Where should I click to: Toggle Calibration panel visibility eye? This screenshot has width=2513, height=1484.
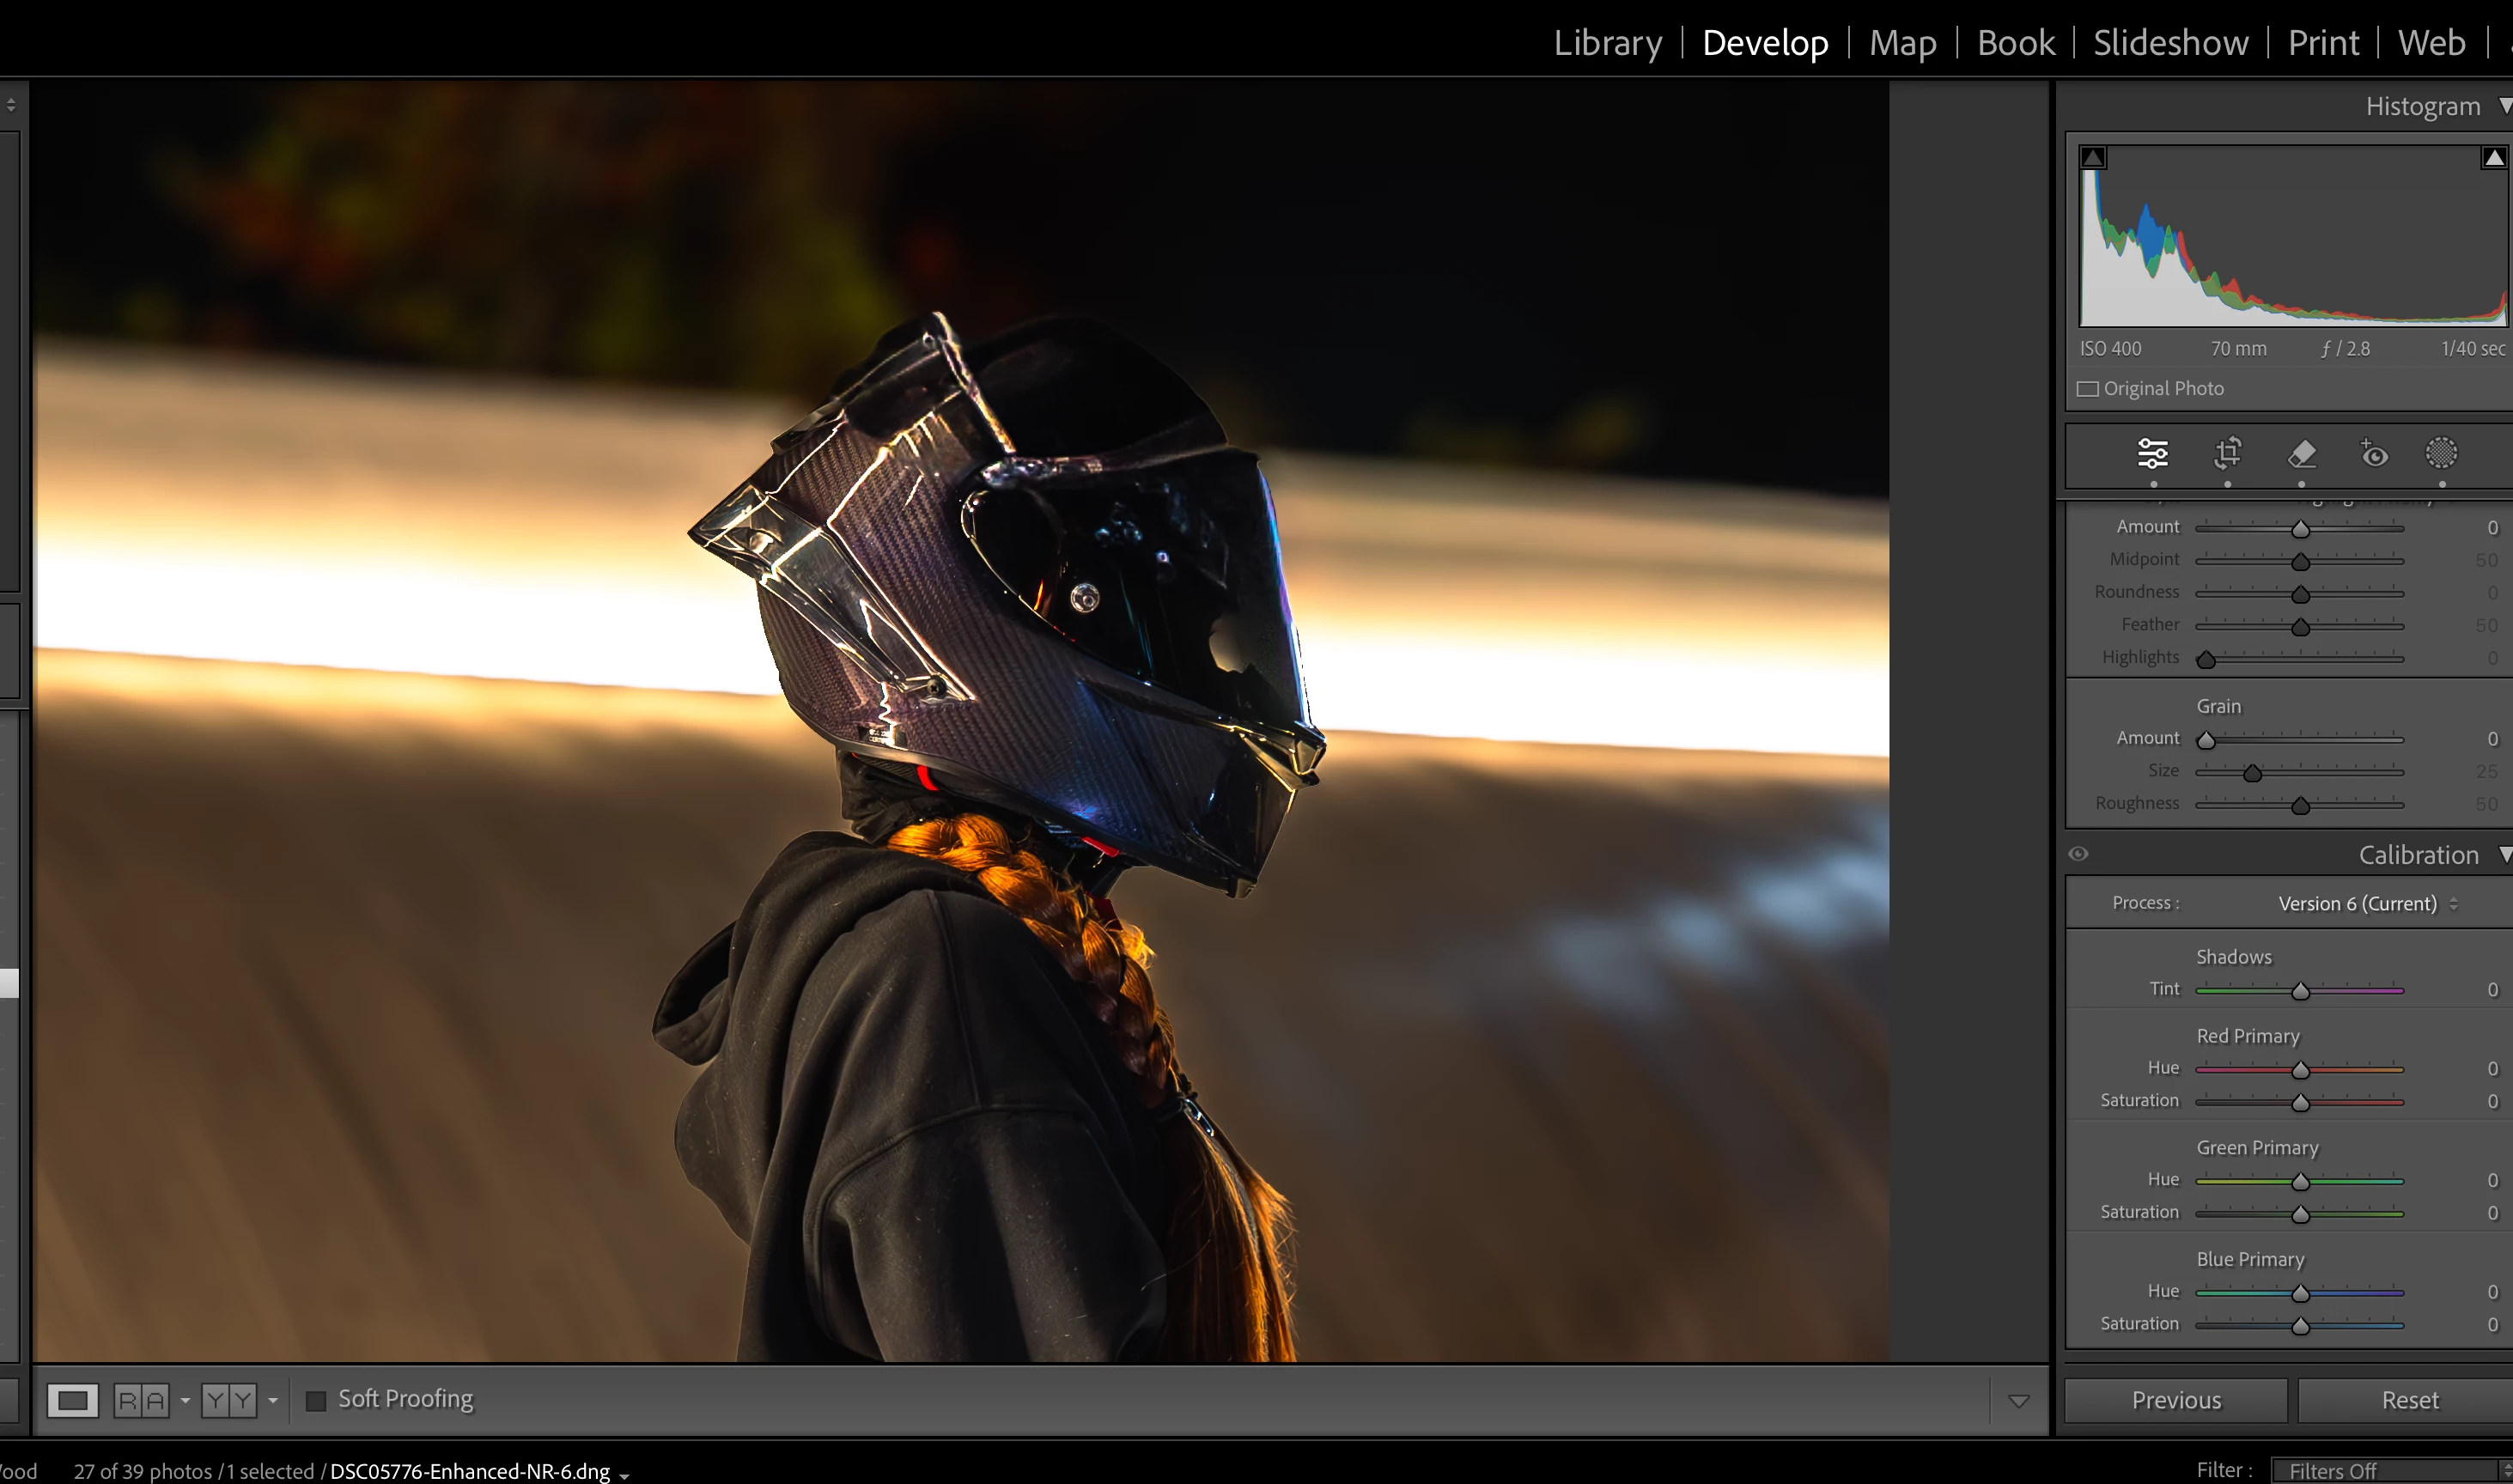coord(2078,854)
